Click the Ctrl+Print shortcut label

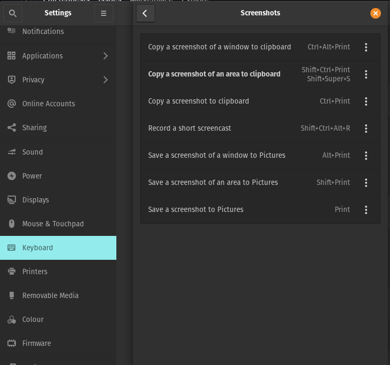click(x=335, y=101)
